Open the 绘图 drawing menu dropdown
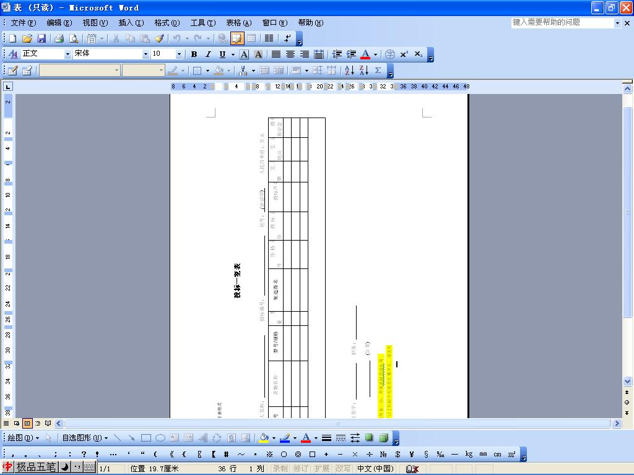Image resolution: width=634 pixels, height=475 pixels. pos(24,438)
